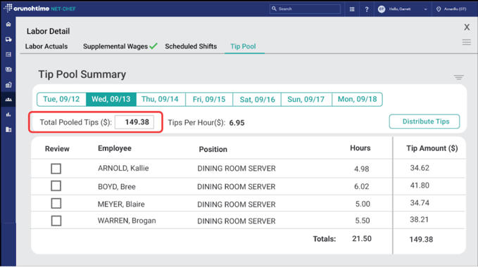Click the help question mark icon
This screenshot has width=478, height=267.
click(x=367, y=9)
